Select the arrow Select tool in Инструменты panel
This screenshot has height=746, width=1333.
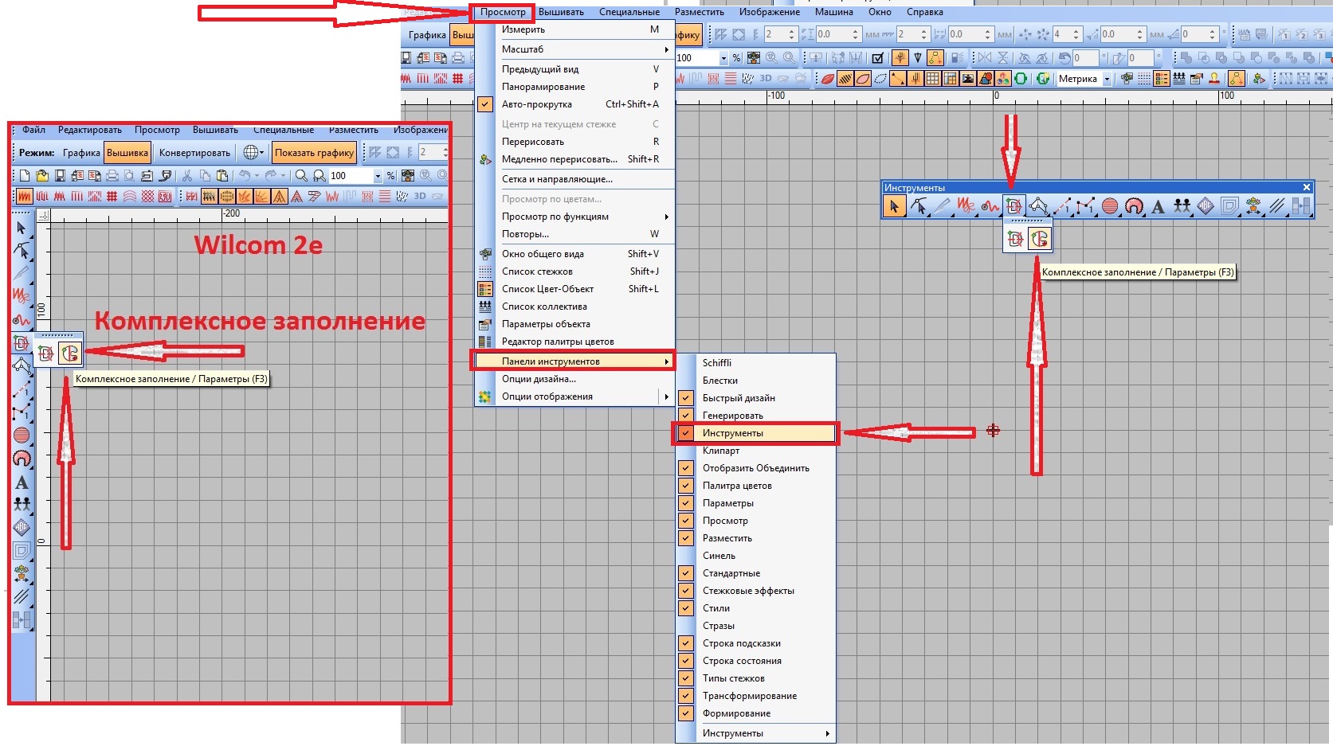click(x=894, y=207)
